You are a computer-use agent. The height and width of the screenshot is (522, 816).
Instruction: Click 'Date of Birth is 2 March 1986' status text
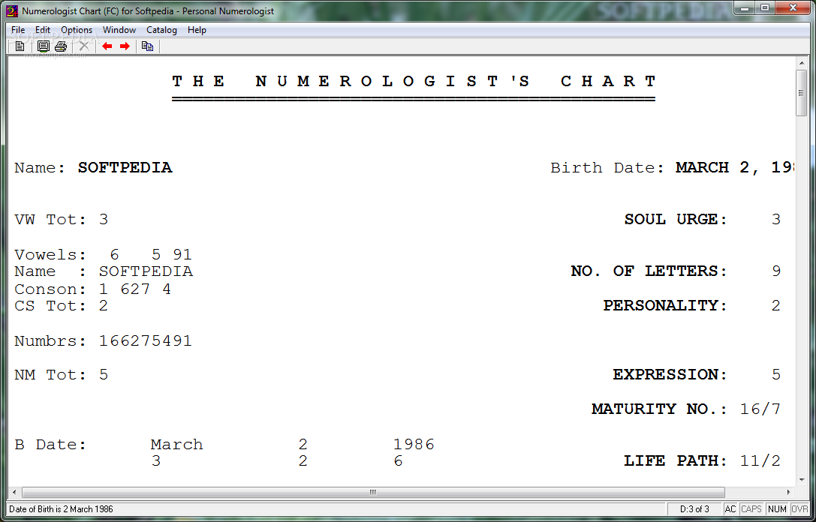pos(61,509)
